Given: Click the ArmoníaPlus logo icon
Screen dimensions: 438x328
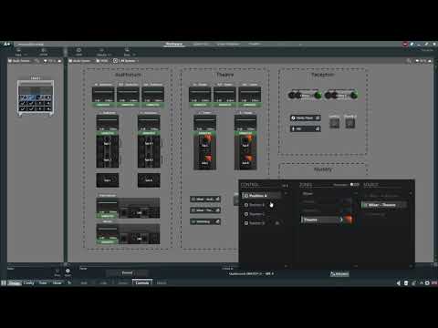Looking at the screenshot, I should tap(6, 44).
